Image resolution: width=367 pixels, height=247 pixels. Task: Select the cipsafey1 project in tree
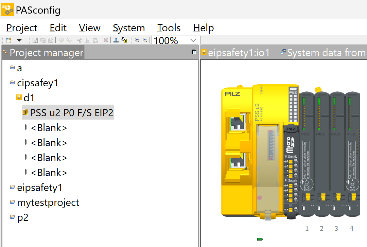[x=37, y=83]
